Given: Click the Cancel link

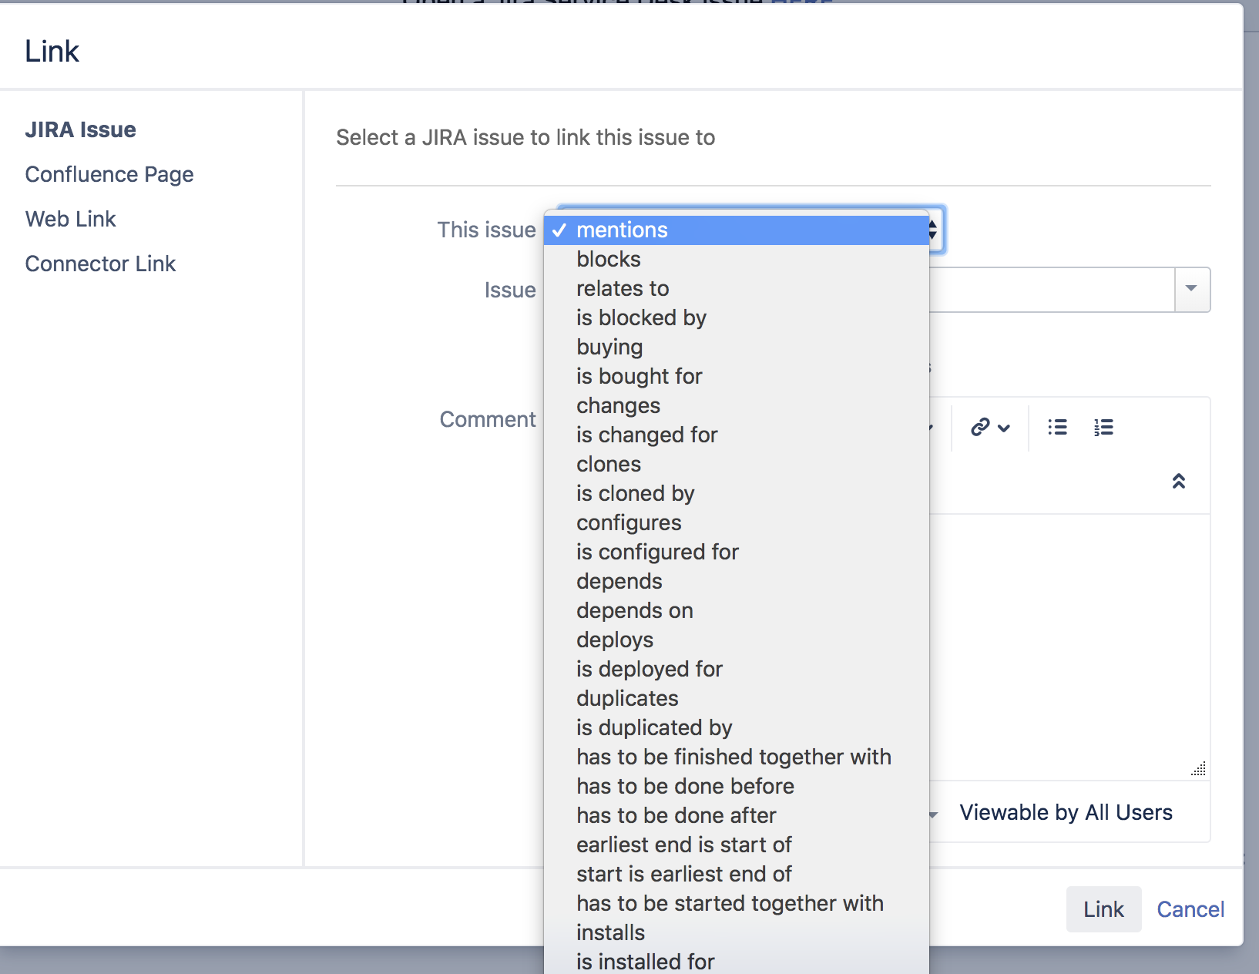Looking at the screenshot, I should pyautogui.click(x=1190, y=909).
